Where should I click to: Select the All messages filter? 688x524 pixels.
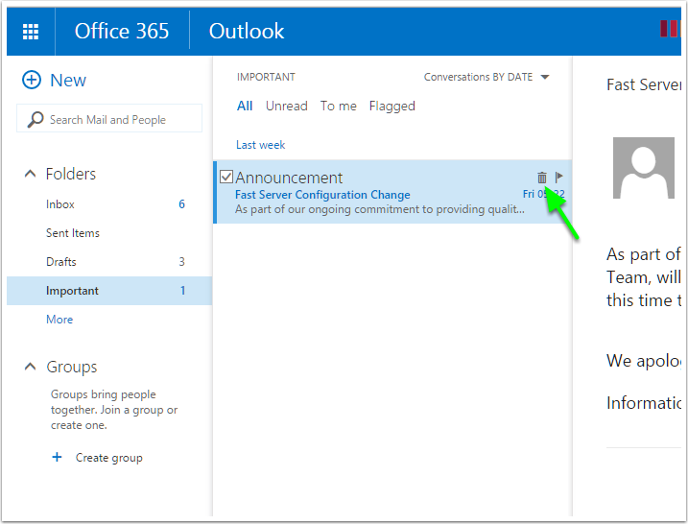(245, 107)
